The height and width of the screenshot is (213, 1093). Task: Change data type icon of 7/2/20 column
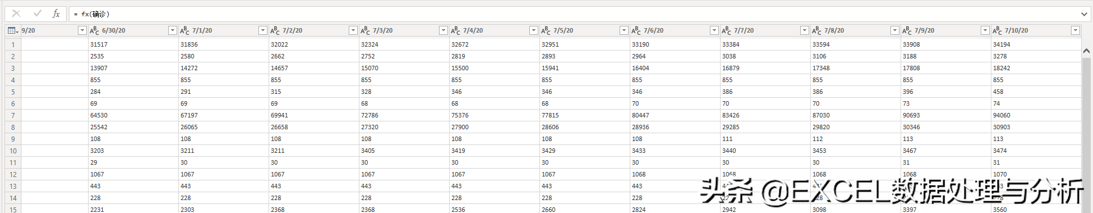275,30
